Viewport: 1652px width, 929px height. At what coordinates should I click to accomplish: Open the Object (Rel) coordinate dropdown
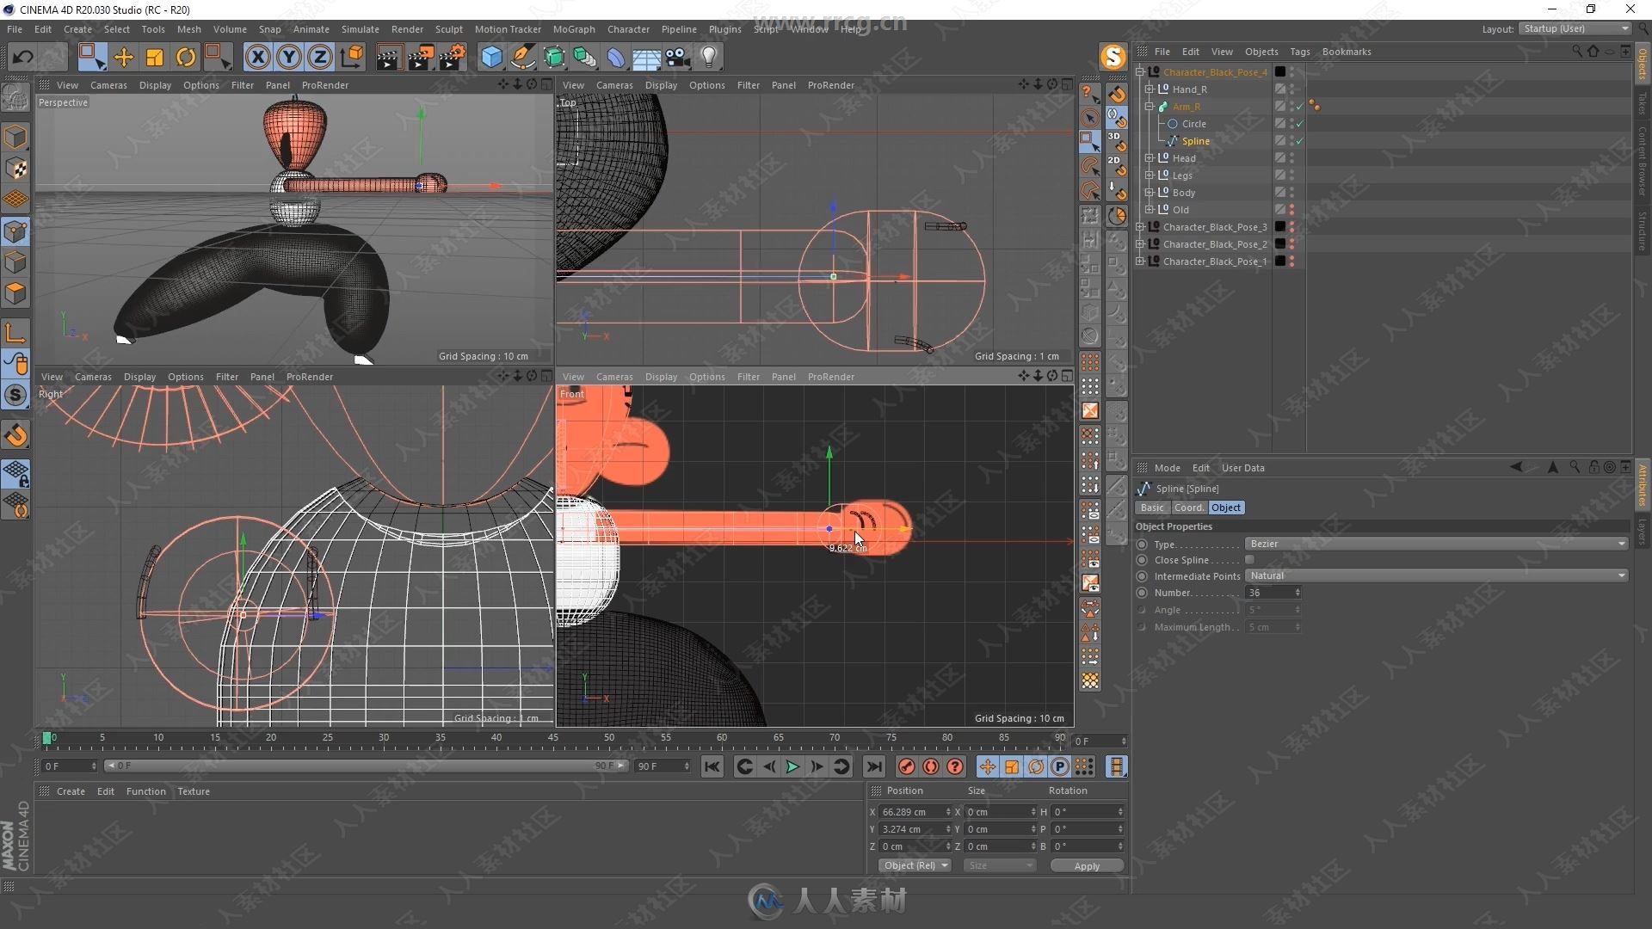tap(915, 865)
